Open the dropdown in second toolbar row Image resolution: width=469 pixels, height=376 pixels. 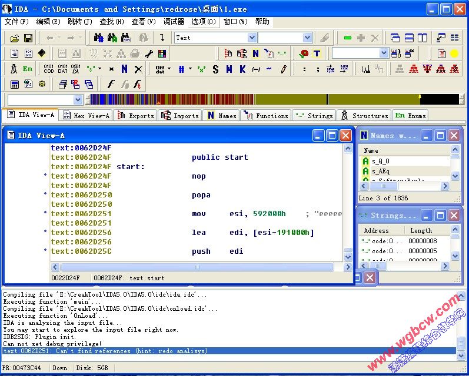pos(384,53)
